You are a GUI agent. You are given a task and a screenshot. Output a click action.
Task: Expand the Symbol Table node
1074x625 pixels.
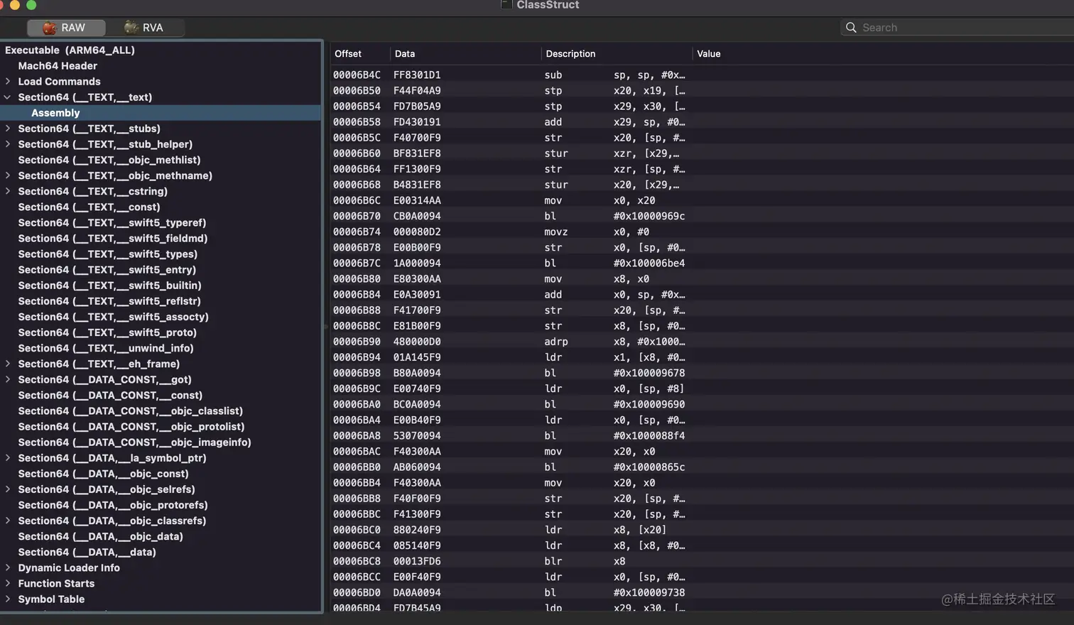[8, 599]
